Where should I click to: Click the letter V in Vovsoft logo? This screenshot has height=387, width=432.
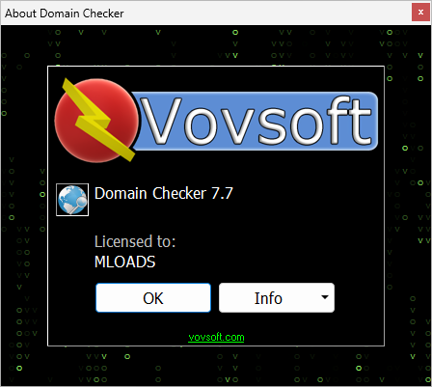[161, 121]
